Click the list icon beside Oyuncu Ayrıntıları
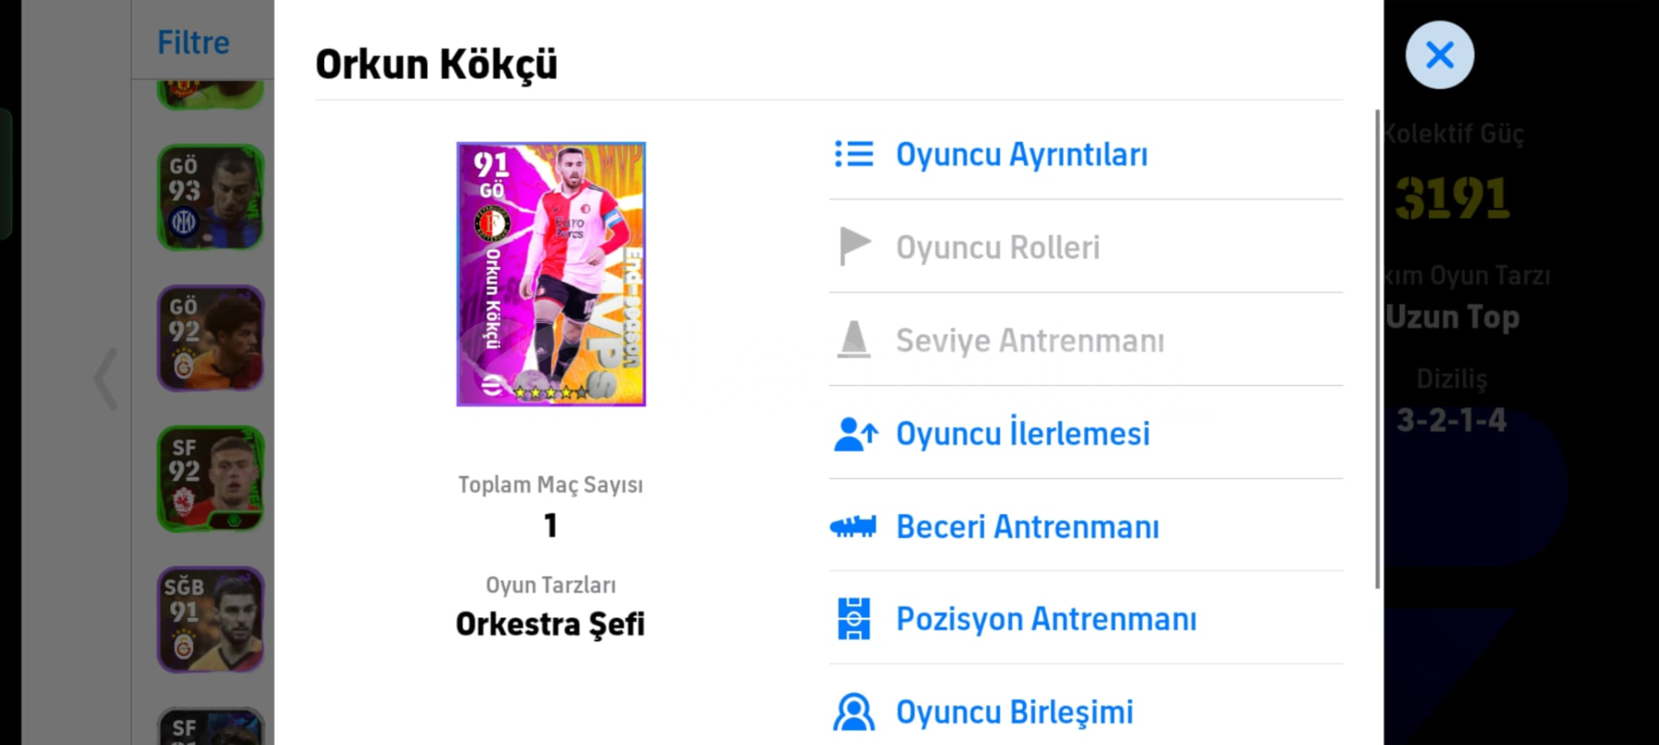This screenshot has width=1659, height=745. click(854, 155)
